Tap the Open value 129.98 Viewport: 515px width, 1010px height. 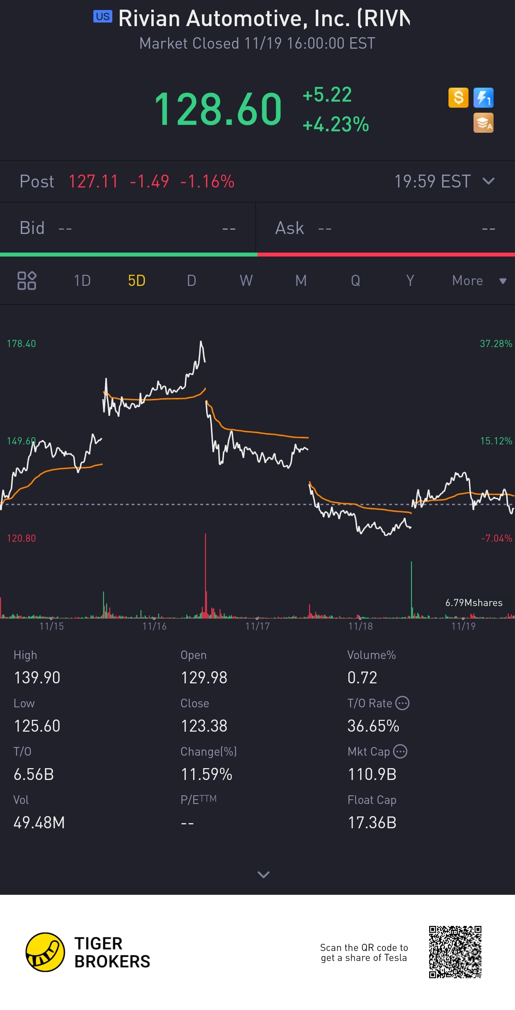click(x=204, y=678)
